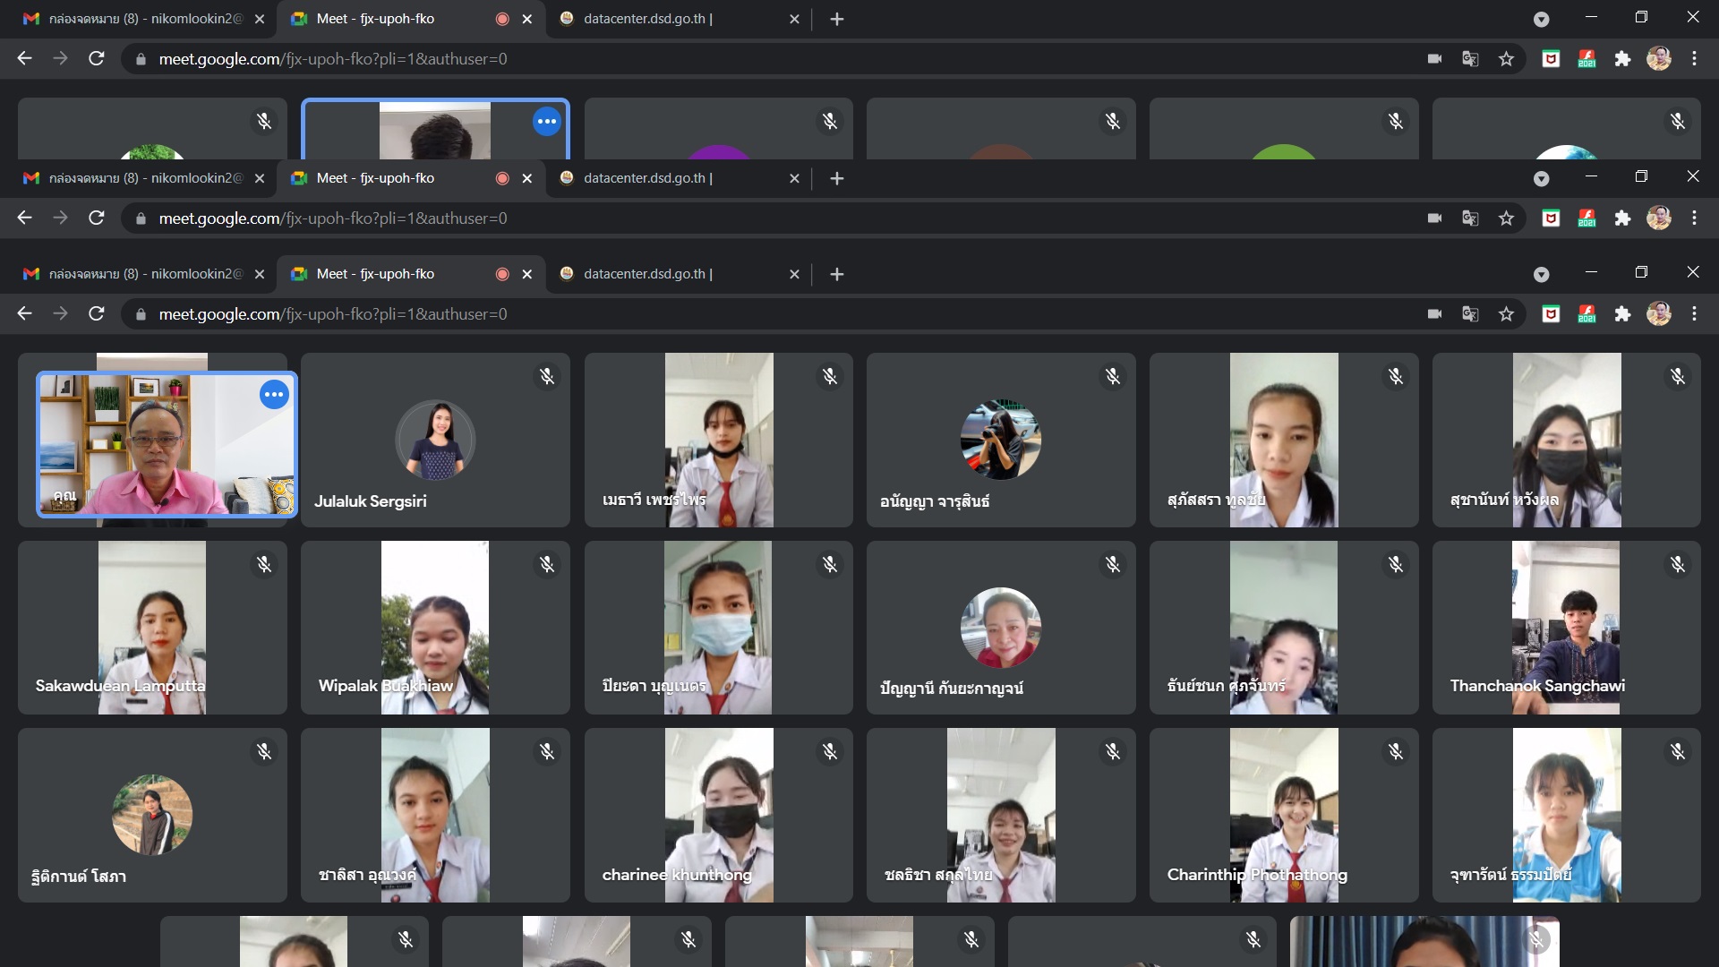Click muted mic icon on charinee khunthong tile
The image size is (1719, 967).
[x=830, y=751]
